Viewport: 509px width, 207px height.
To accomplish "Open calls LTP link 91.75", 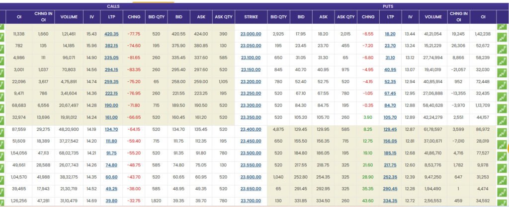I will (112, 154).
